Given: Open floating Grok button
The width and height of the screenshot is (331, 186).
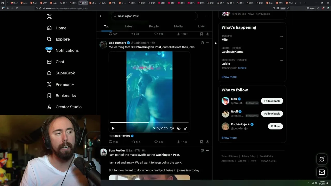Looking at the screenshot, I should (322, 159).
